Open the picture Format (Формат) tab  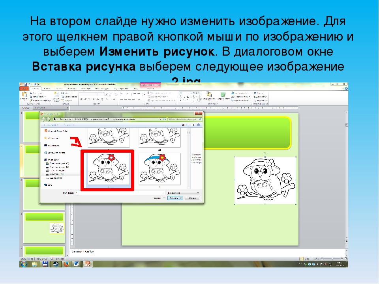[150, 89]
